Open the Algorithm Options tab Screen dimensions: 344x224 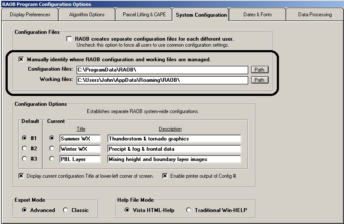tap(87, 15)
